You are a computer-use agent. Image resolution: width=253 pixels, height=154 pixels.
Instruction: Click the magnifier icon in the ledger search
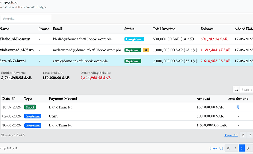(236, 89)
